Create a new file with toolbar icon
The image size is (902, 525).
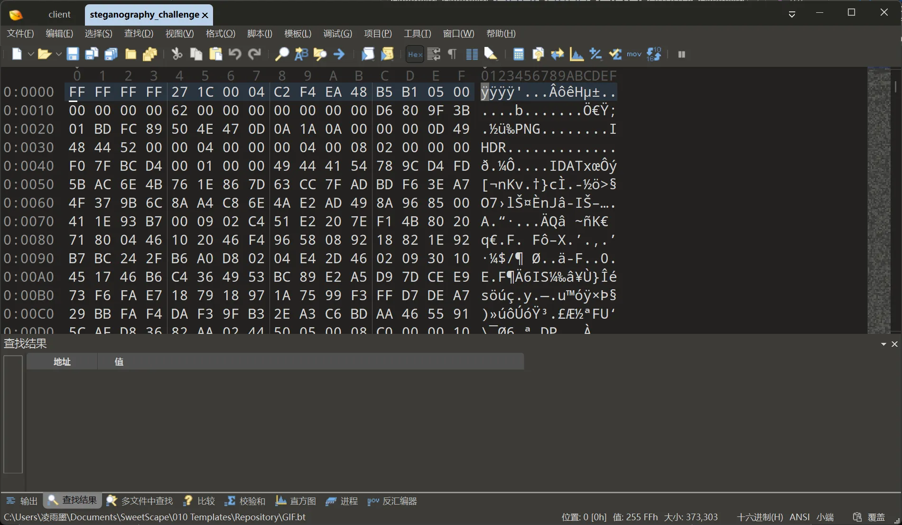click(x=17, y=54)
